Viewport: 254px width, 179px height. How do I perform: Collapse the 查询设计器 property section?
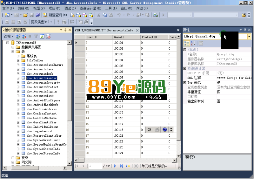click(185, 68)
